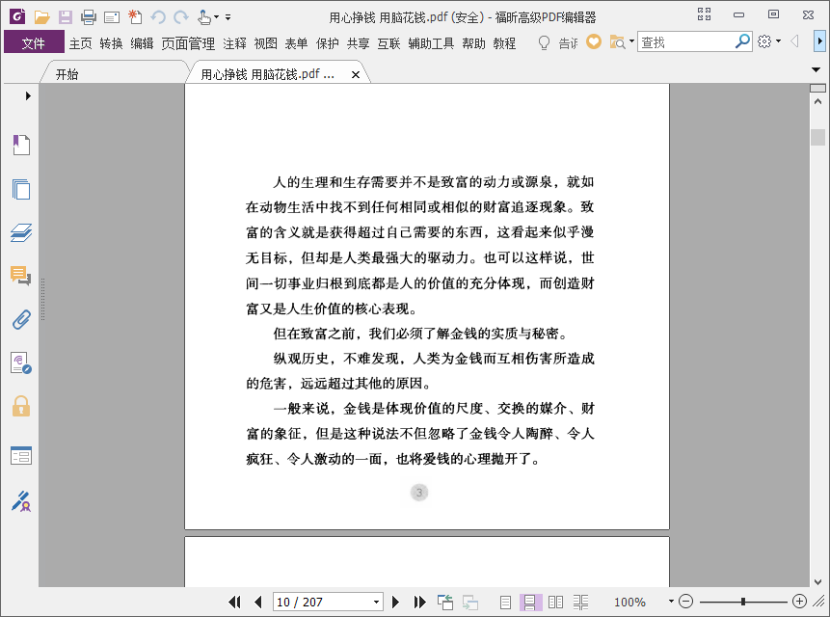Click the split view handle above the scrollbar
The image size is (830, 617).
817,88
